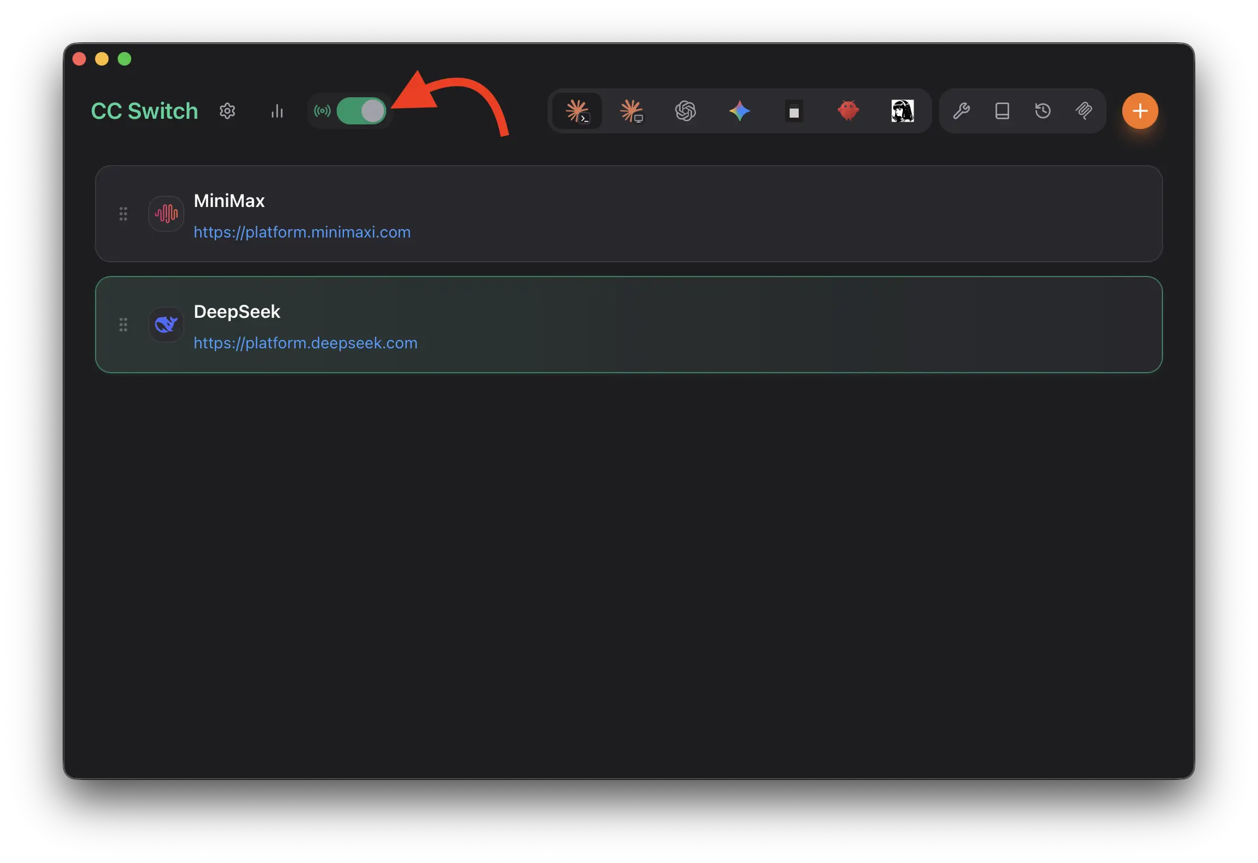Image resolution: width=1258 pixels, height=863 pixels.
Task: Maximize the window with green button
Action: pyautogui.click(x=124, y=59)
